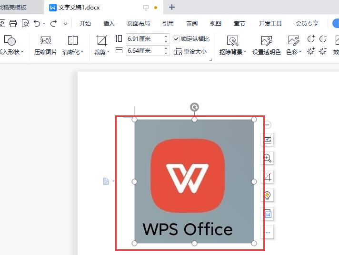Open the 开发工具 tab
The image size is (339, 255).
point(270,23)
